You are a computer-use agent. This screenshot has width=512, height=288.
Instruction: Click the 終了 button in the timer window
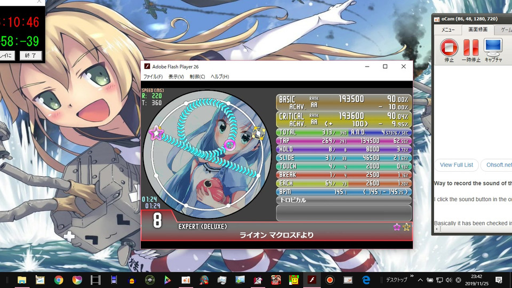[30, 55]
